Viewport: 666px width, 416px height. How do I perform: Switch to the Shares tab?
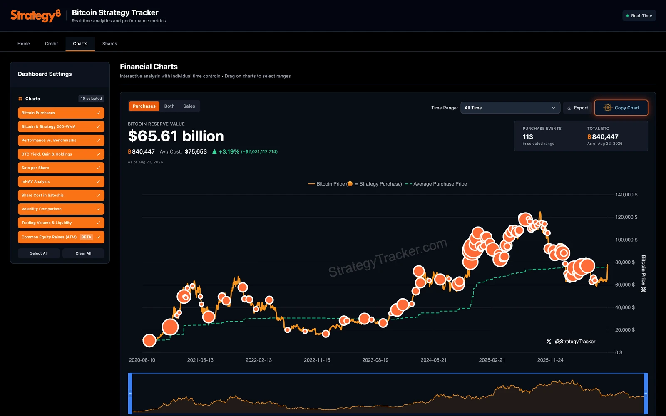coord(110,44)
